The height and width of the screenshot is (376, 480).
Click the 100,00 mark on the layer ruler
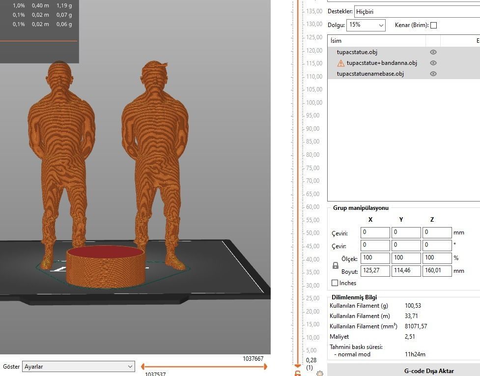pos(314,103)
